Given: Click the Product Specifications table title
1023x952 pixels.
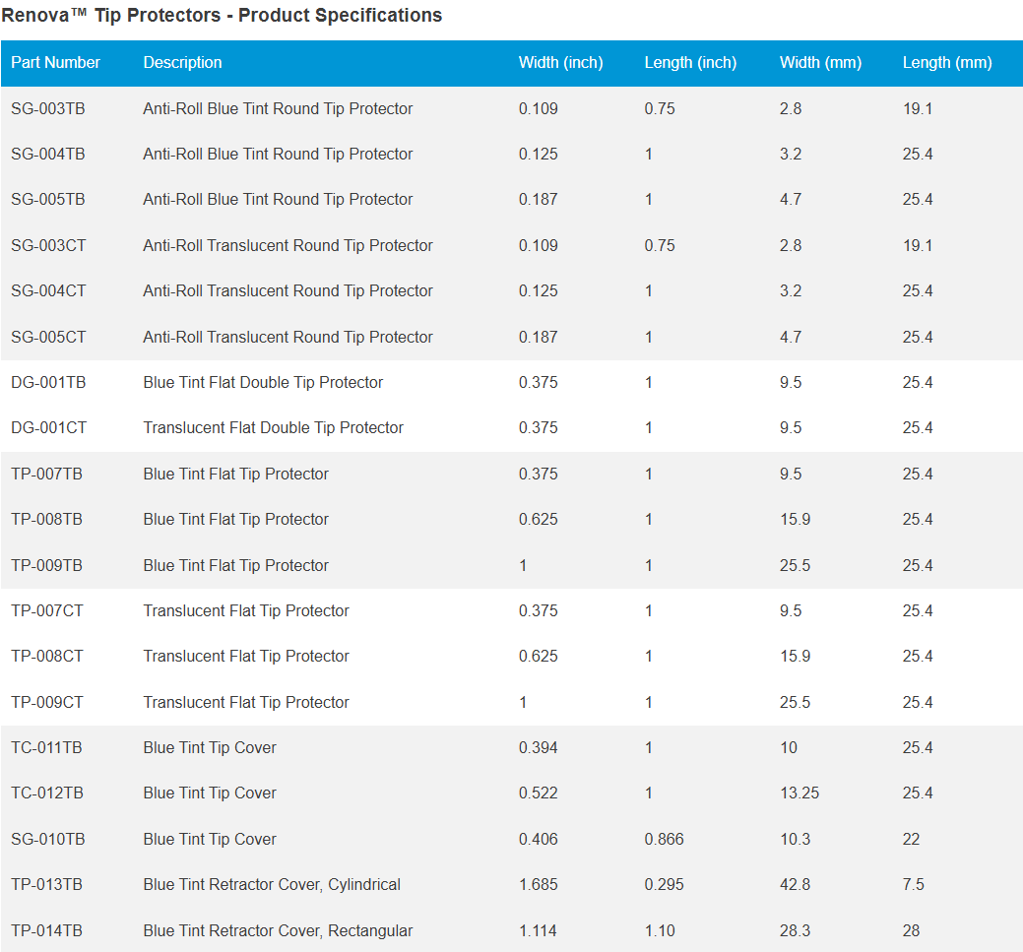Looking at the screenshot, I should point(222,16).
